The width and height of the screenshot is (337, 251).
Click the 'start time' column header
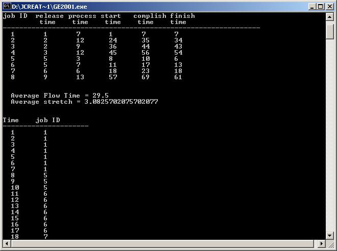(111, 19)
